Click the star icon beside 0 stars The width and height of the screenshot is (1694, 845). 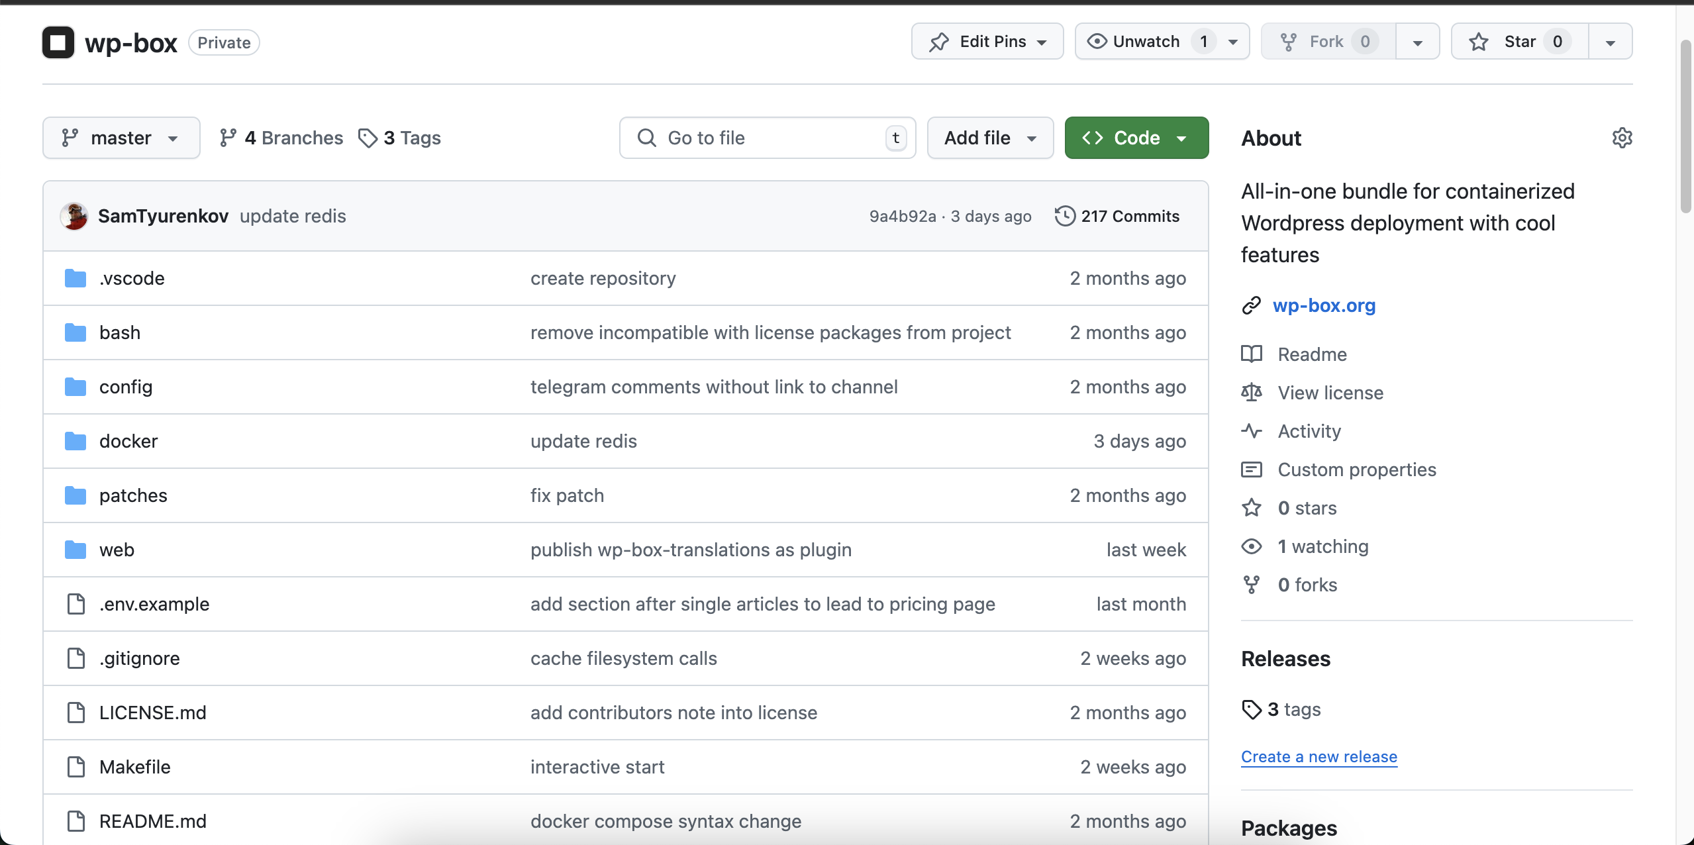tap(1251, 508)
